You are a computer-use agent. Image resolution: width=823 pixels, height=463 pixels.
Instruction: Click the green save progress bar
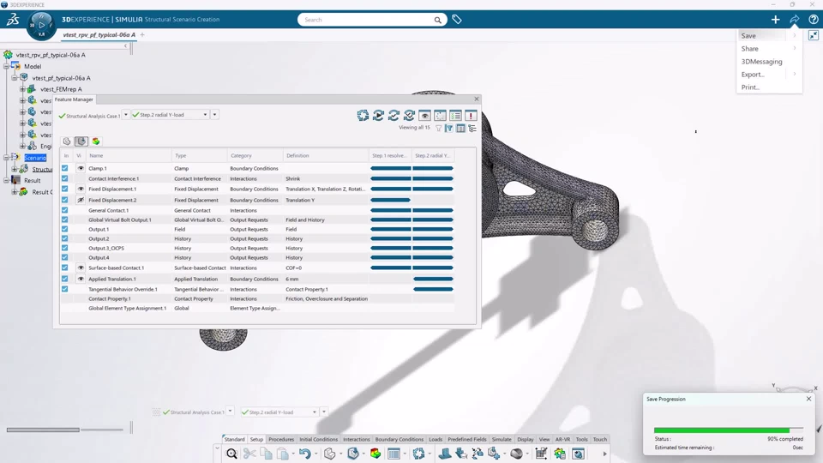click(722, 430)
